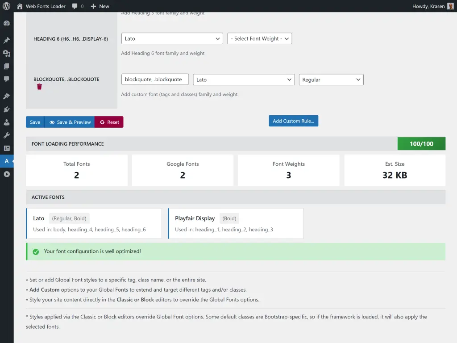Open the Tools wrench sidebar icon
The height and width of the screenshot is (343, 457).
pos(7,135)
